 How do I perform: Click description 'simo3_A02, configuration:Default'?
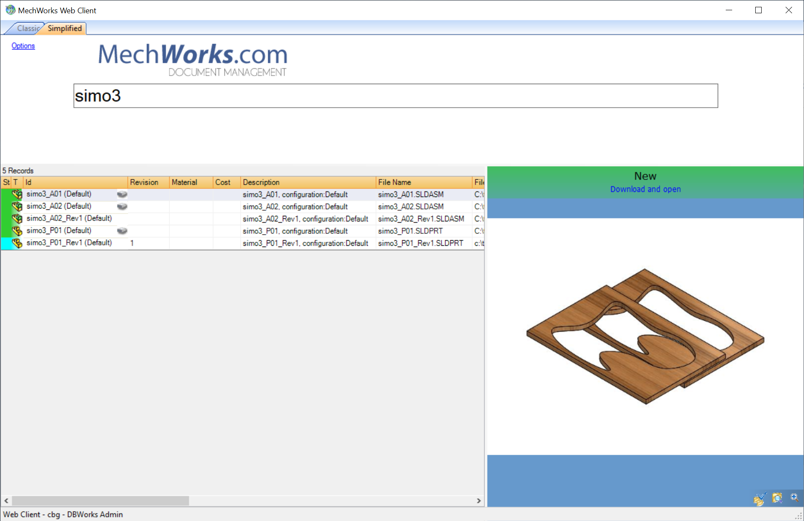[295, 206]
